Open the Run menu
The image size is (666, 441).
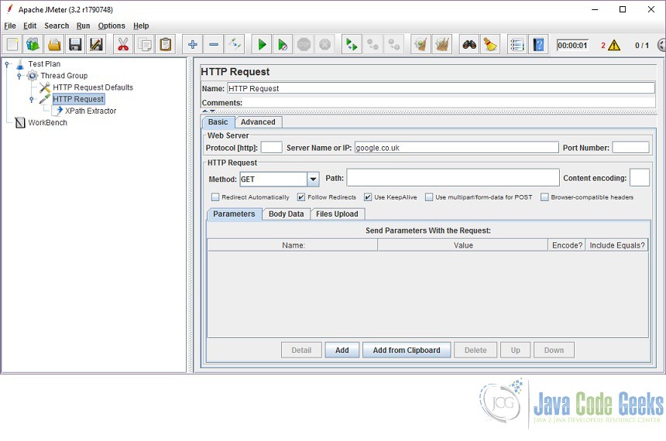(84, 26)
